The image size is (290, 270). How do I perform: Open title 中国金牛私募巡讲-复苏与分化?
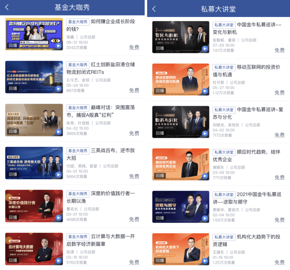click(x=248, y=113)
